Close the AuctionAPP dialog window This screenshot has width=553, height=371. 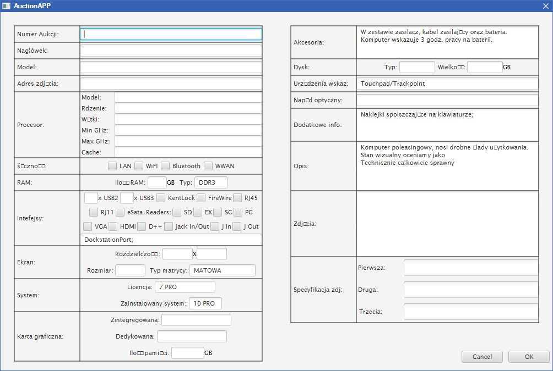tap(545, 5)
